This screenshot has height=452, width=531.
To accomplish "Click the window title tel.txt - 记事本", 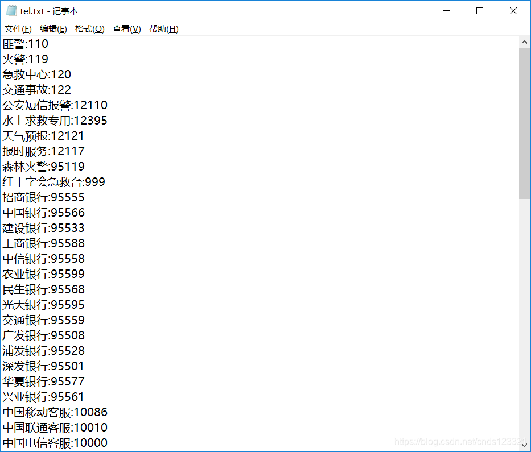I will (x=49, y=11).
